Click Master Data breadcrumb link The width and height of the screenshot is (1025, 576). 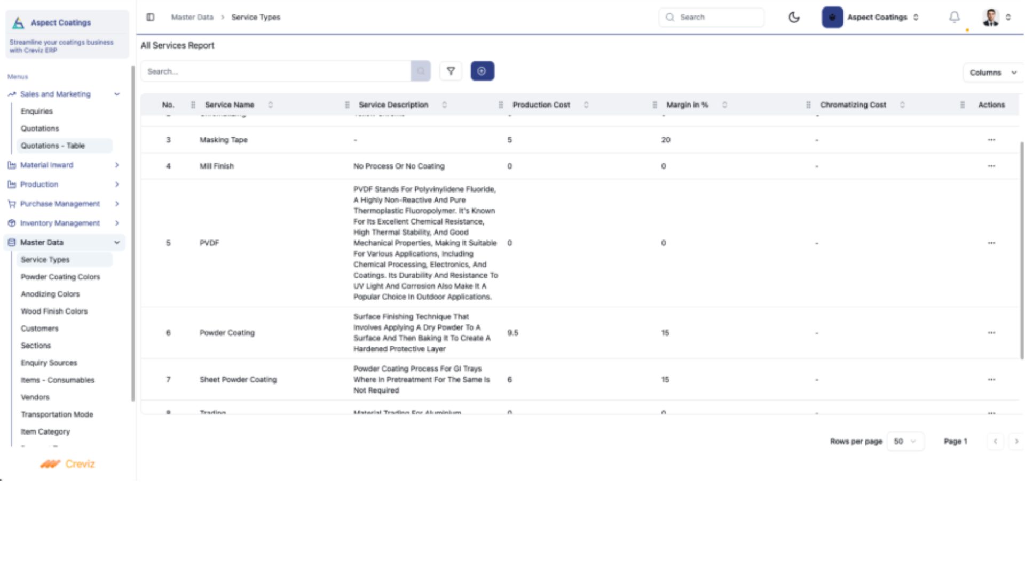[x=192, y=17]
